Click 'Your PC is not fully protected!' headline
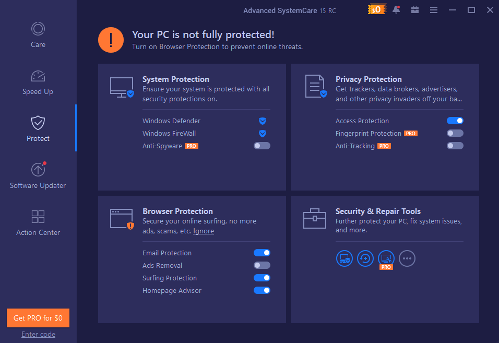The width and height of the screenshot is (499, 343). click(x=203, y=34)
